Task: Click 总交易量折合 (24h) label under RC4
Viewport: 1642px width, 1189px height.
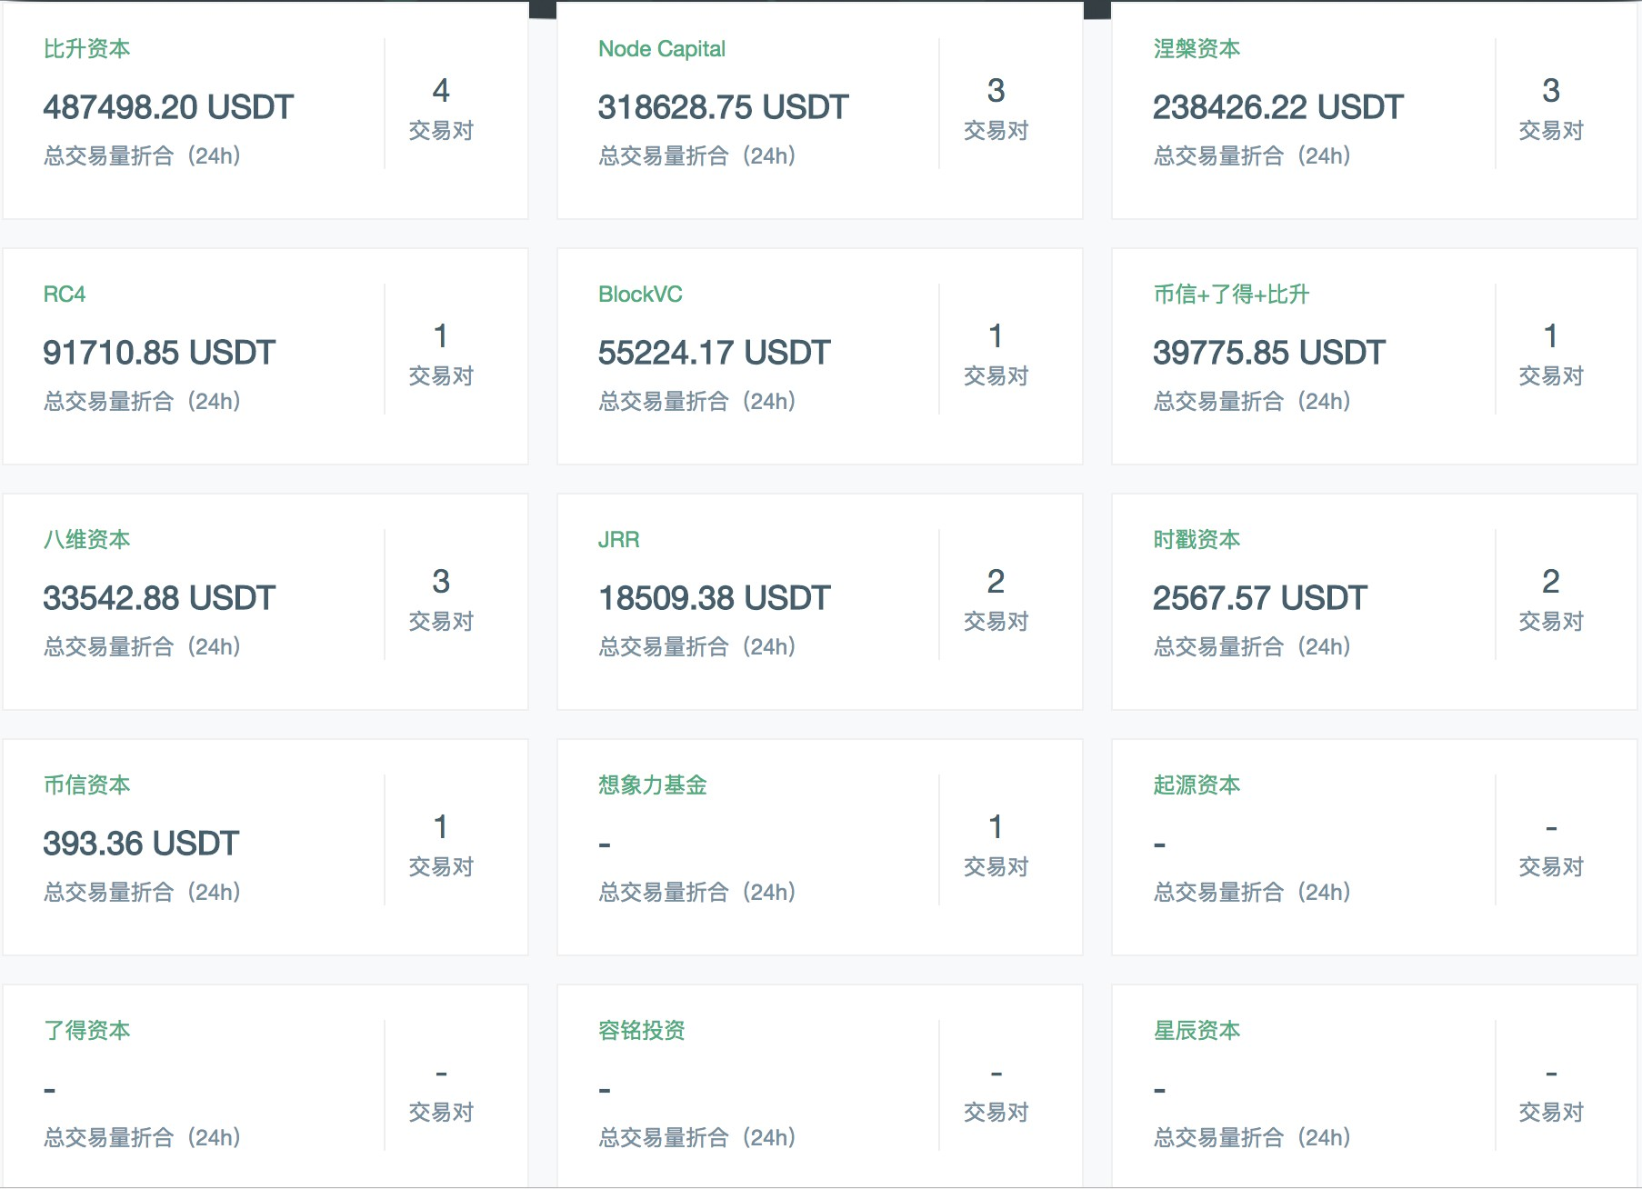Action: tap(142, 402)
